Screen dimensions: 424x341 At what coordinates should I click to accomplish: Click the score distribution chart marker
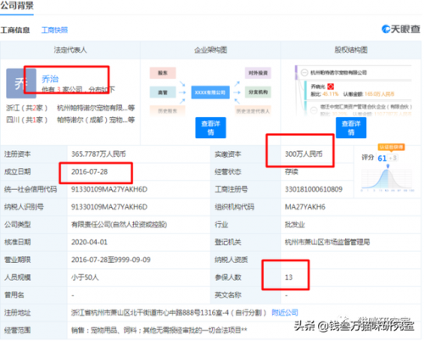pos(388,166)
